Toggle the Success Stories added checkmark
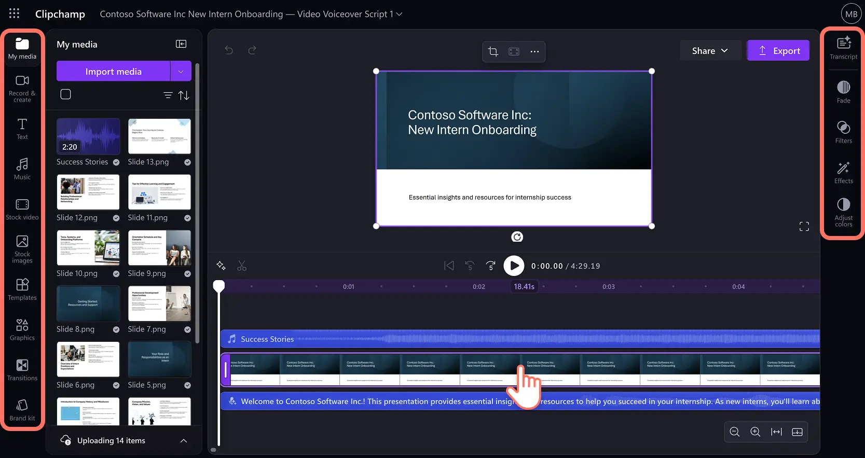 pos(116,162)
